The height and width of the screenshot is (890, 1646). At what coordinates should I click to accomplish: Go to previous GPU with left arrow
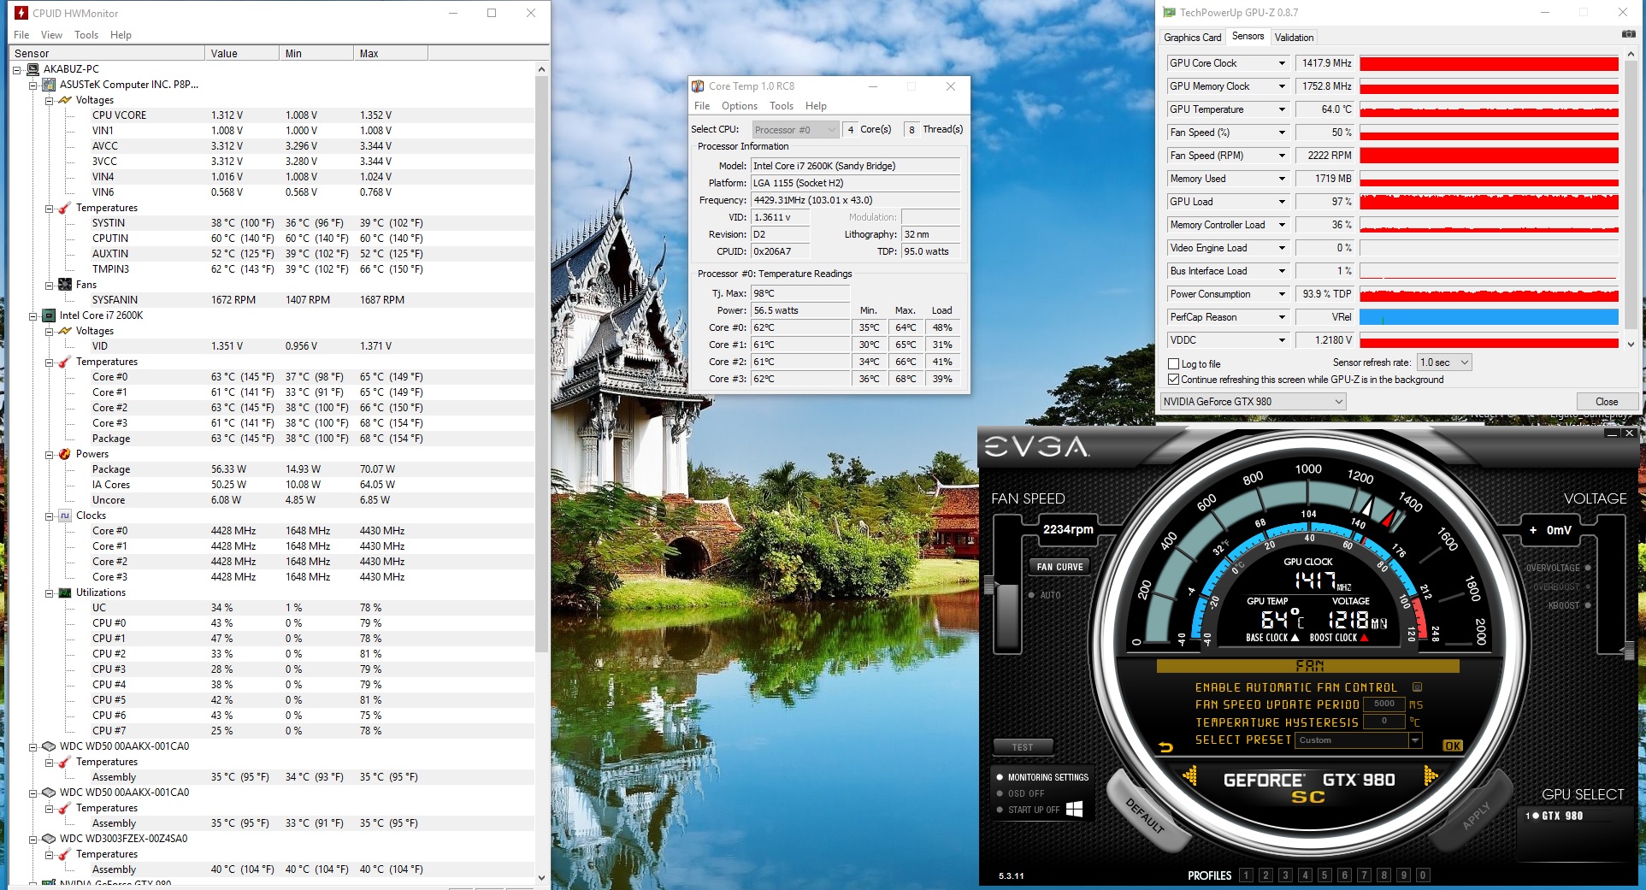[1189, 776]
